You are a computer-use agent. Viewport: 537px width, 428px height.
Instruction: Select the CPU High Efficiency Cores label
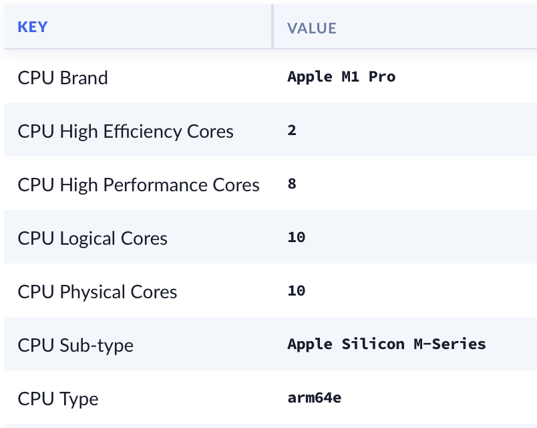click(x=126, y=131)
